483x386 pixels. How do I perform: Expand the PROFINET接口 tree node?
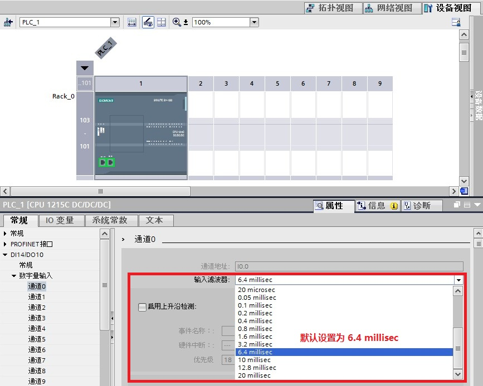click(5, 244)
